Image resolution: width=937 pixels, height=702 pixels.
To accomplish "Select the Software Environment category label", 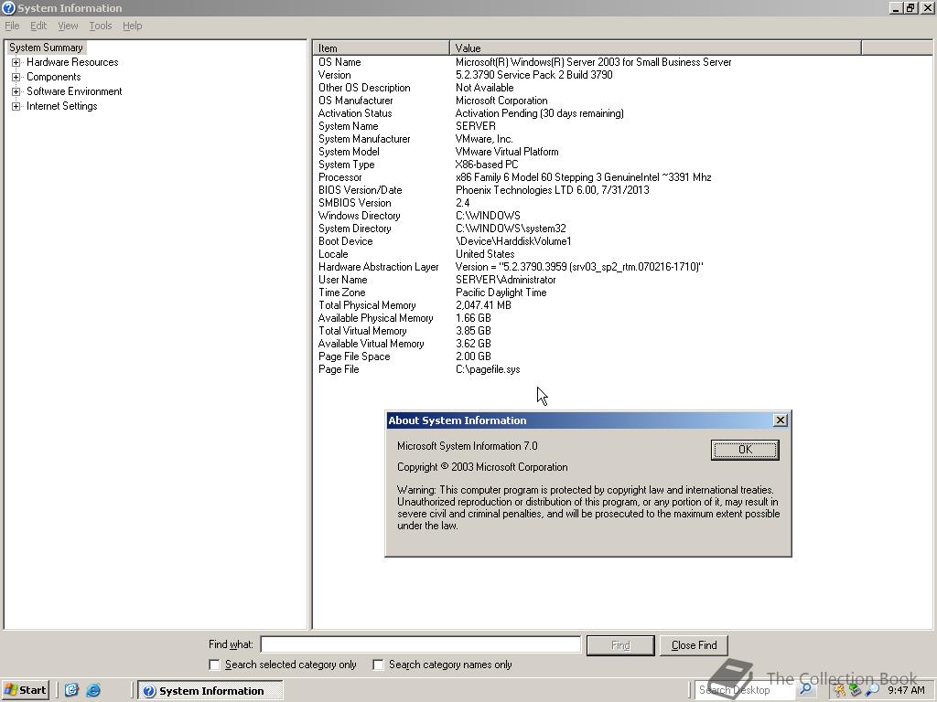I will tap(74, 91).
